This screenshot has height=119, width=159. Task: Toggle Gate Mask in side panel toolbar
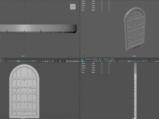[117, 61]
